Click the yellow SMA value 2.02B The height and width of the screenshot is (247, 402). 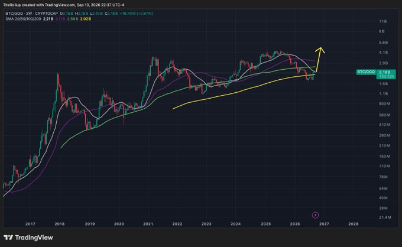pos(86,19)
